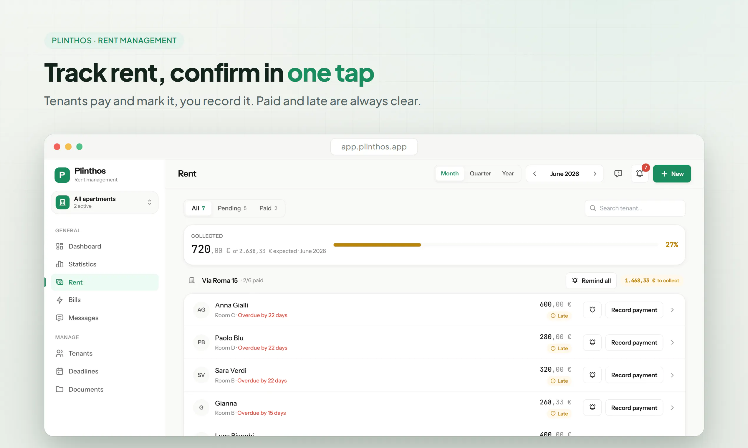The height and width of the screenshot is (448, 748).
Task: Click the PB avatar
Action: pos(201,342)
